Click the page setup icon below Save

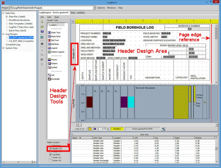[x=42, y=37]
